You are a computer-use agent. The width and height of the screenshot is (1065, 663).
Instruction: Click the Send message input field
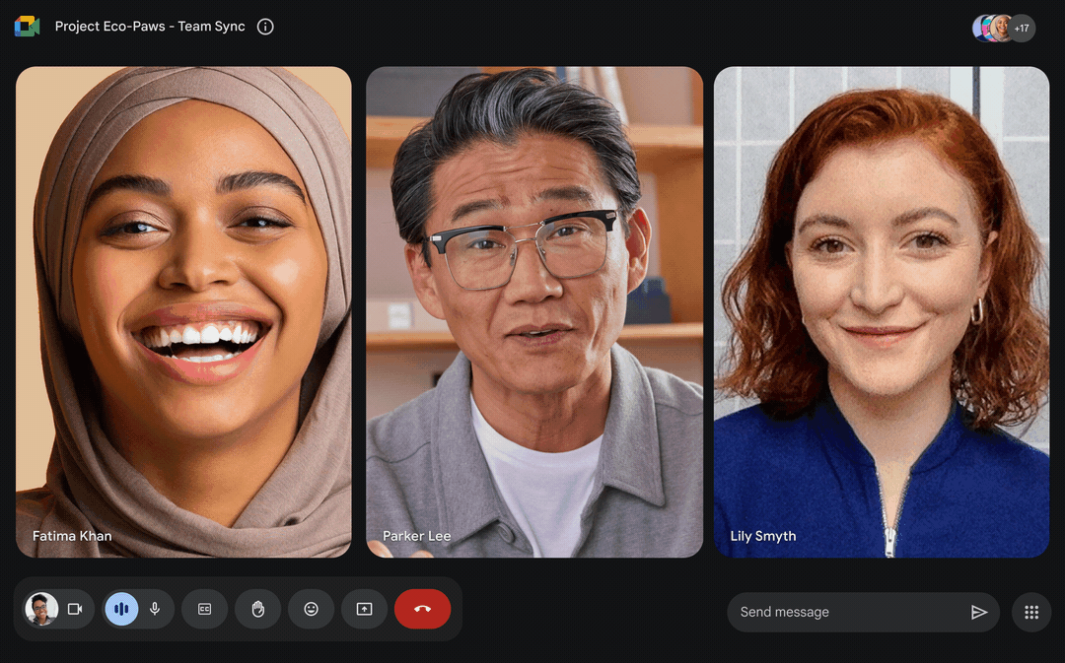coord(848,612)
